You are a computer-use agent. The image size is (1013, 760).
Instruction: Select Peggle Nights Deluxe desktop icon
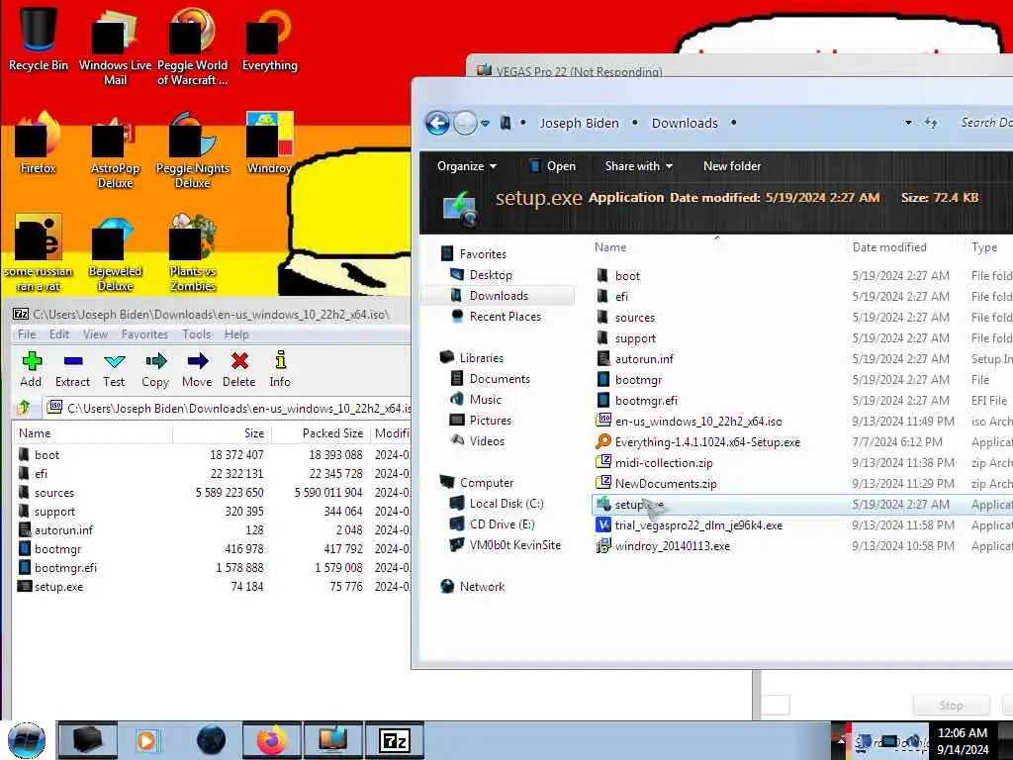[193, 150]
